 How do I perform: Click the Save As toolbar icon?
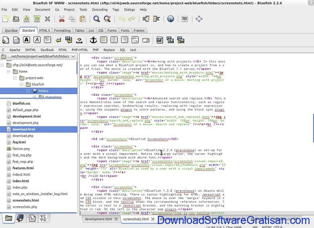click(x=37, y=19)
